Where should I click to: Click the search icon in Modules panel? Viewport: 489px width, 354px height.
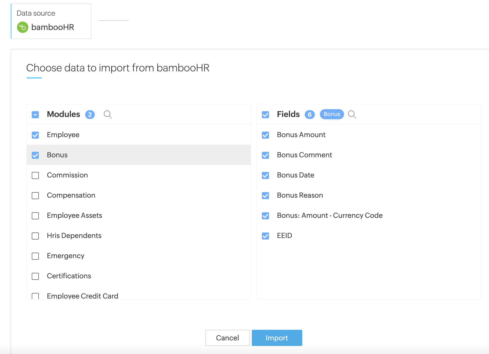tap(108, 114)
